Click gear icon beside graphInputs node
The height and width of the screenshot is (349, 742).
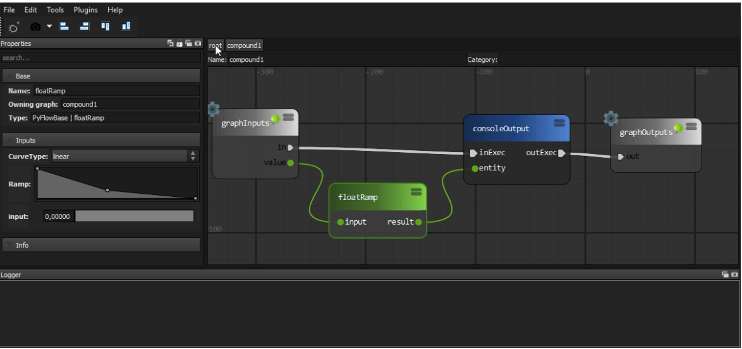tap(214, 110)
